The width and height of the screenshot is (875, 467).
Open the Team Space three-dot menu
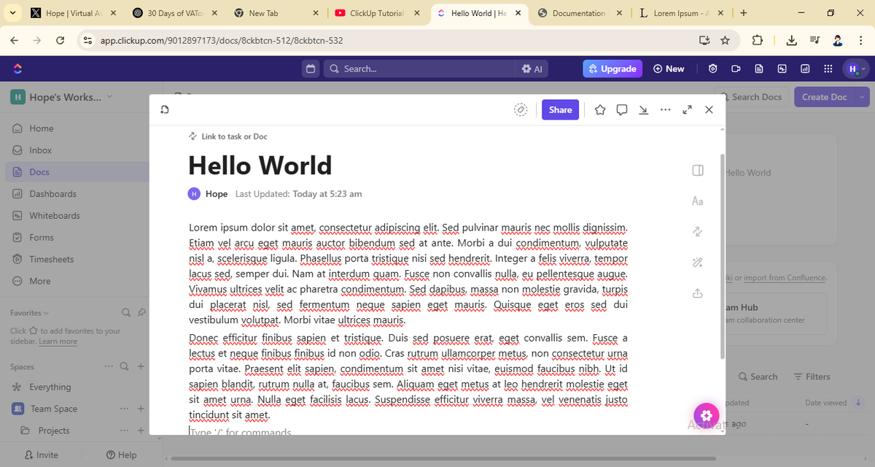[x=124, y=409]
